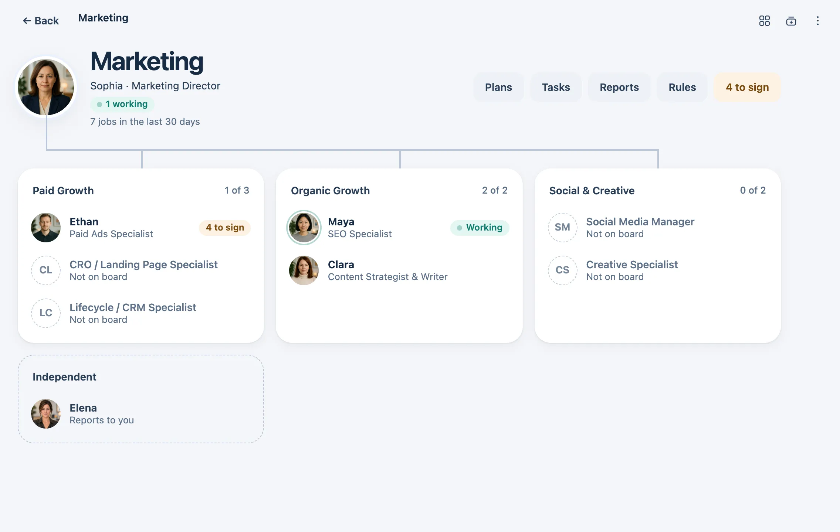Click the '2 of 2' count
Viewport: 840px width, 532px height.
(495, 190)
